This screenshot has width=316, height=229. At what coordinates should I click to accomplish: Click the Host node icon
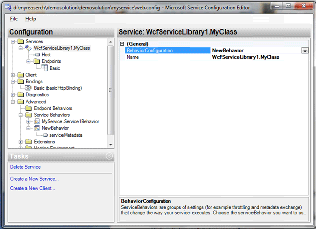[x=38, y=54]
